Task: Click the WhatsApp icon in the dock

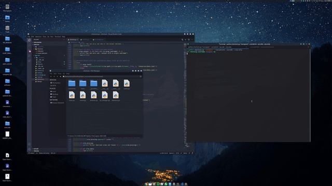Action: coord(166,184)
